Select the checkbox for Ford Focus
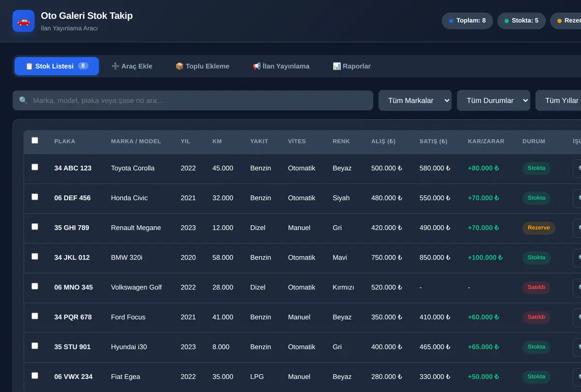The width and height of the screenshot is (581, 392). [35, 316]
